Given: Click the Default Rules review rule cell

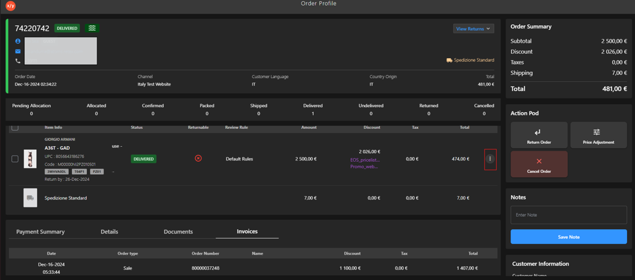Looking at the screenshot, I should coord(239,159).
